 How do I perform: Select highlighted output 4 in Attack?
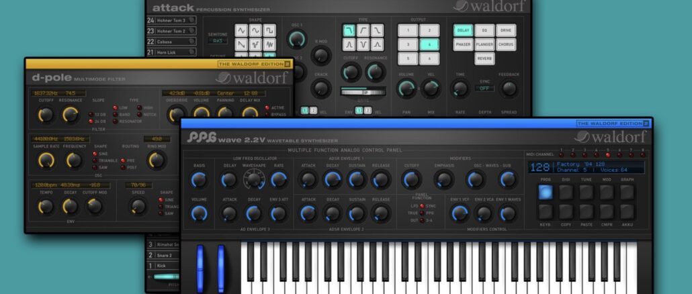429,44
